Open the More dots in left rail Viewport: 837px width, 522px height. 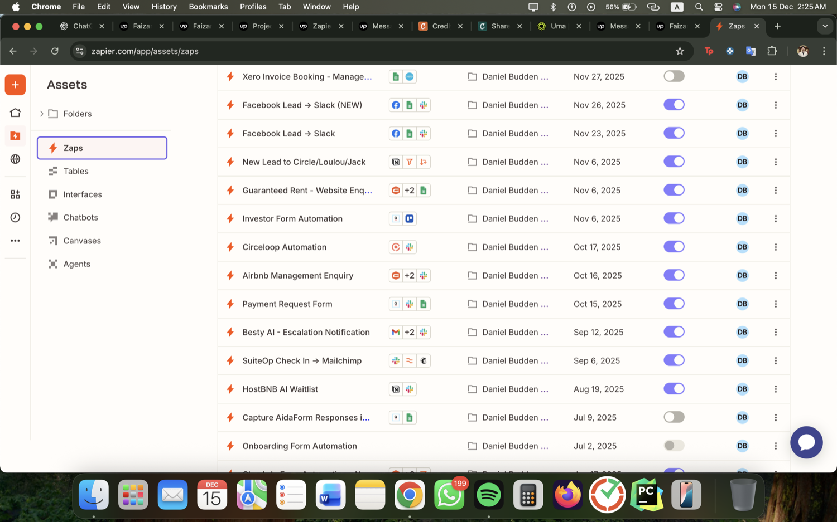click(15, 241)
